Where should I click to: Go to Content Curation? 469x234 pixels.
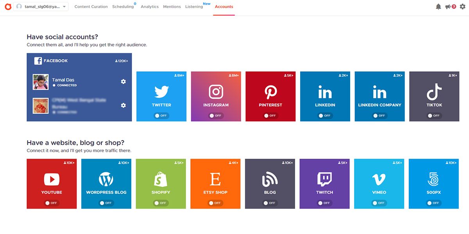click(91, 6)
